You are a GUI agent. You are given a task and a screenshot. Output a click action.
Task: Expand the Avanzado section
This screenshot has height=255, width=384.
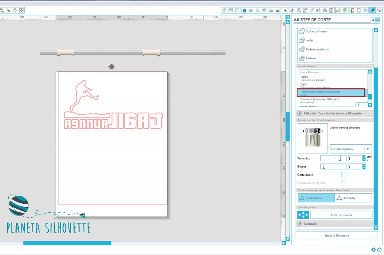[x=300, y=224]
